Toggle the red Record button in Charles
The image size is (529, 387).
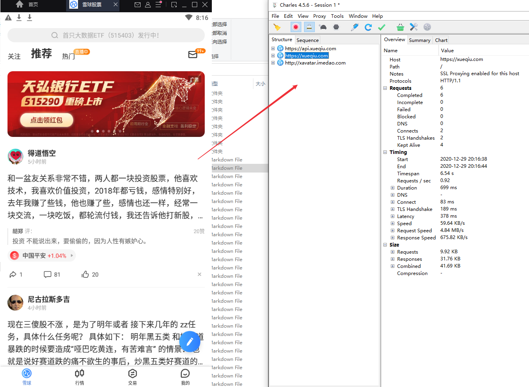pyautogui.click(x=296, y=27)
